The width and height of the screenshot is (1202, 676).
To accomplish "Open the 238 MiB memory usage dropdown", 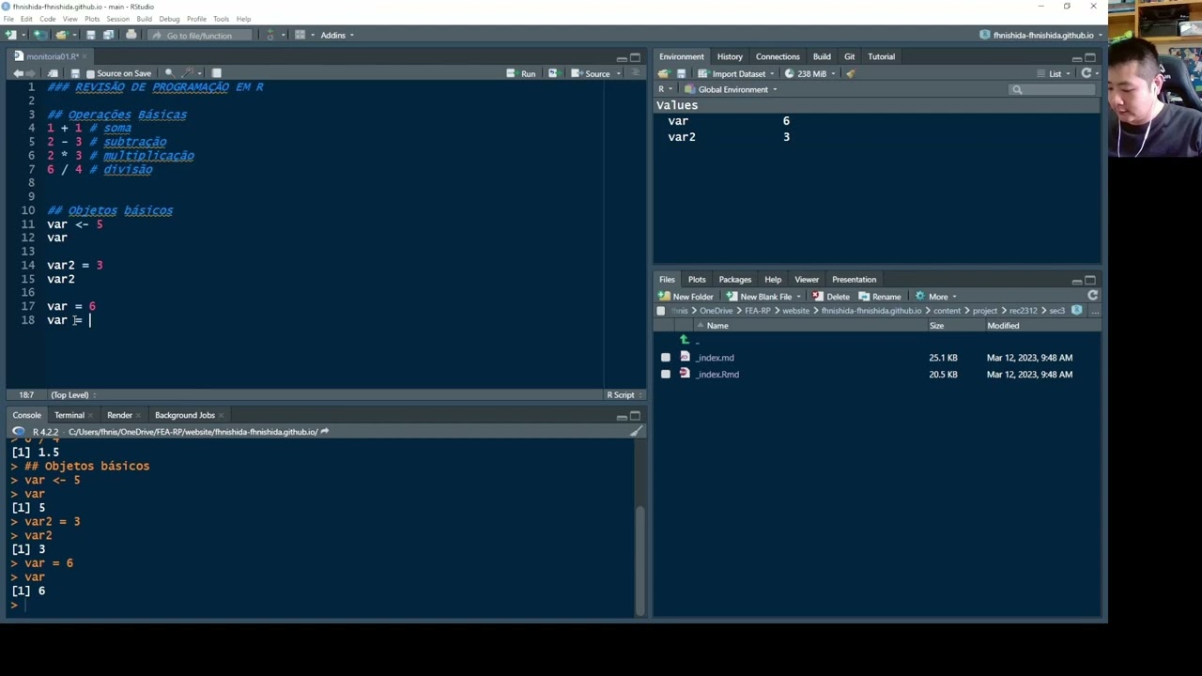I will pos(809,73).
